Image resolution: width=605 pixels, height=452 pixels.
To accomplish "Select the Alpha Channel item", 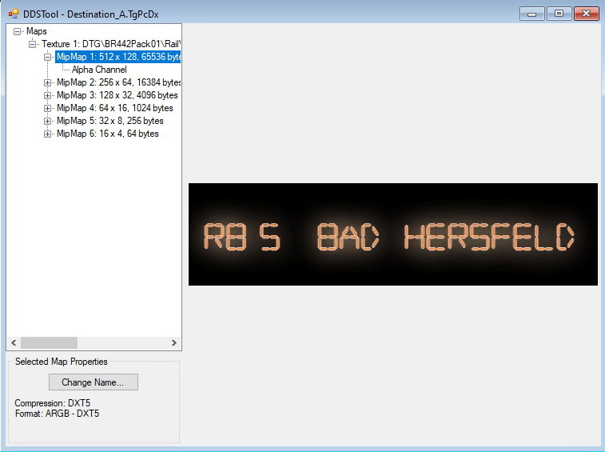I will [99, 70].
